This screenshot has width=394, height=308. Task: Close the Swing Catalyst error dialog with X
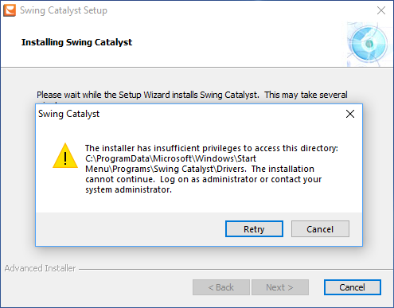point(350,114)
